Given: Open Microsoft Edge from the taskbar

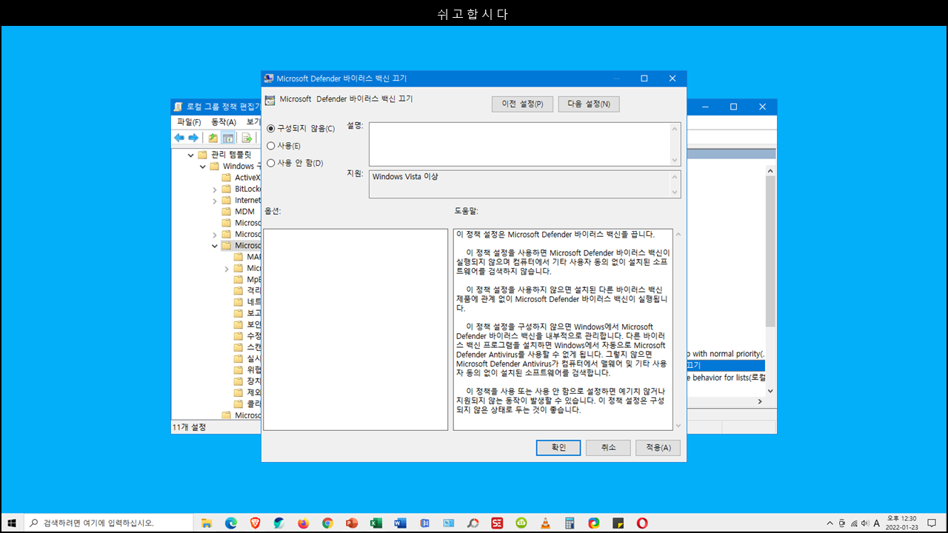Looking at the screenshot, I should tap(231, 523).
